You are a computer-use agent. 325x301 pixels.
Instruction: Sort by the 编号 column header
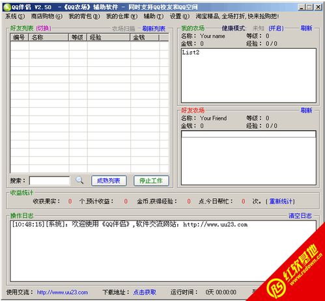[20, 38]
